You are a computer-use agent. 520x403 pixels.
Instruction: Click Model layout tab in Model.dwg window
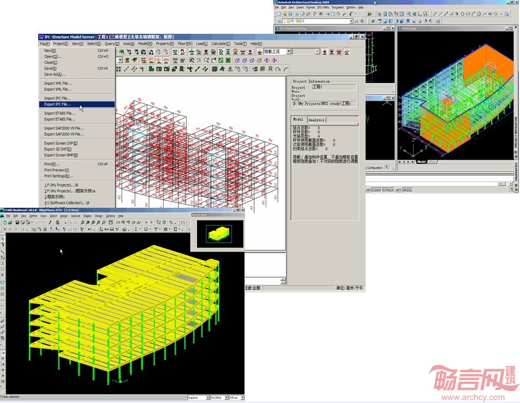[421, 162]
